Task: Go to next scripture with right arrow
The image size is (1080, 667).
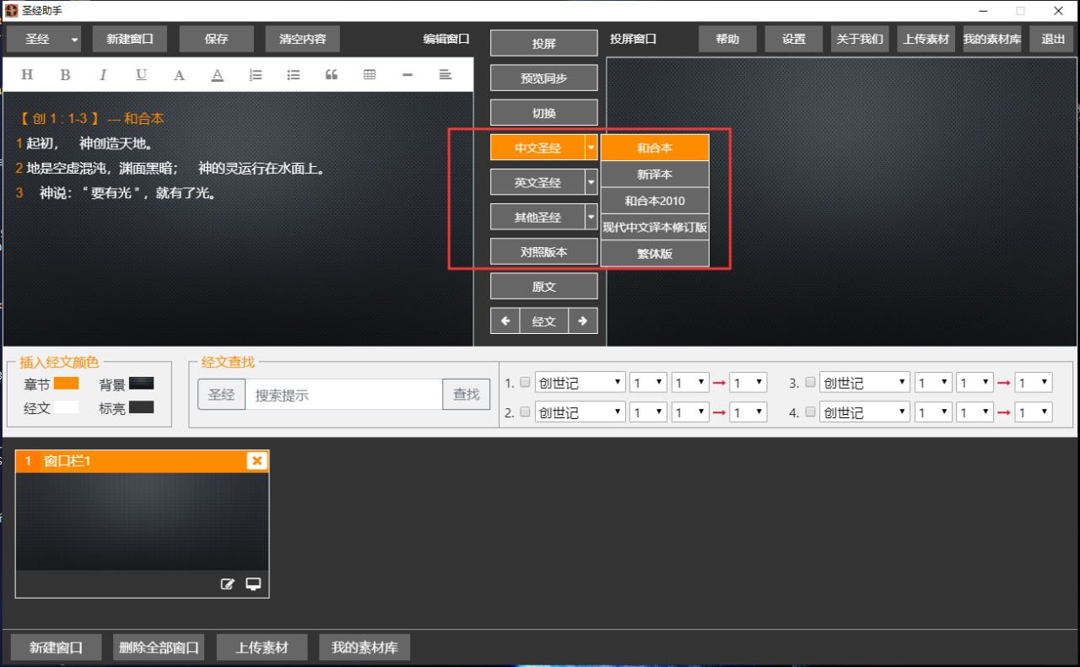Action: point(583,321)
